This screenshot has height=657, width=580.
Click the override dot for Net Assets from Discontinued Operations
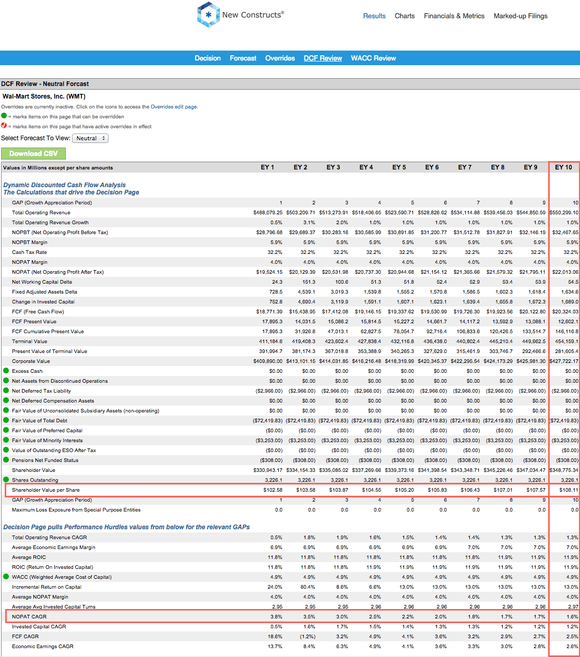point(6,381)
